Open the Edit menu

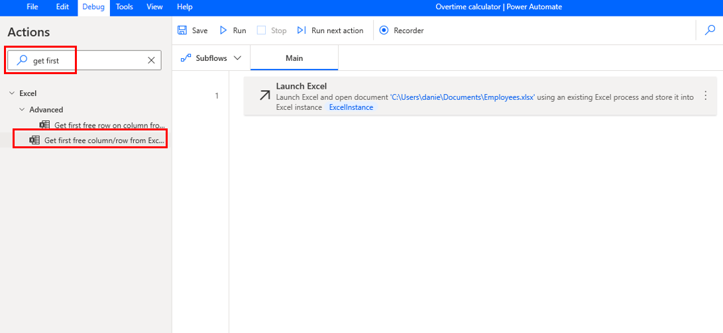coord(62,7)
